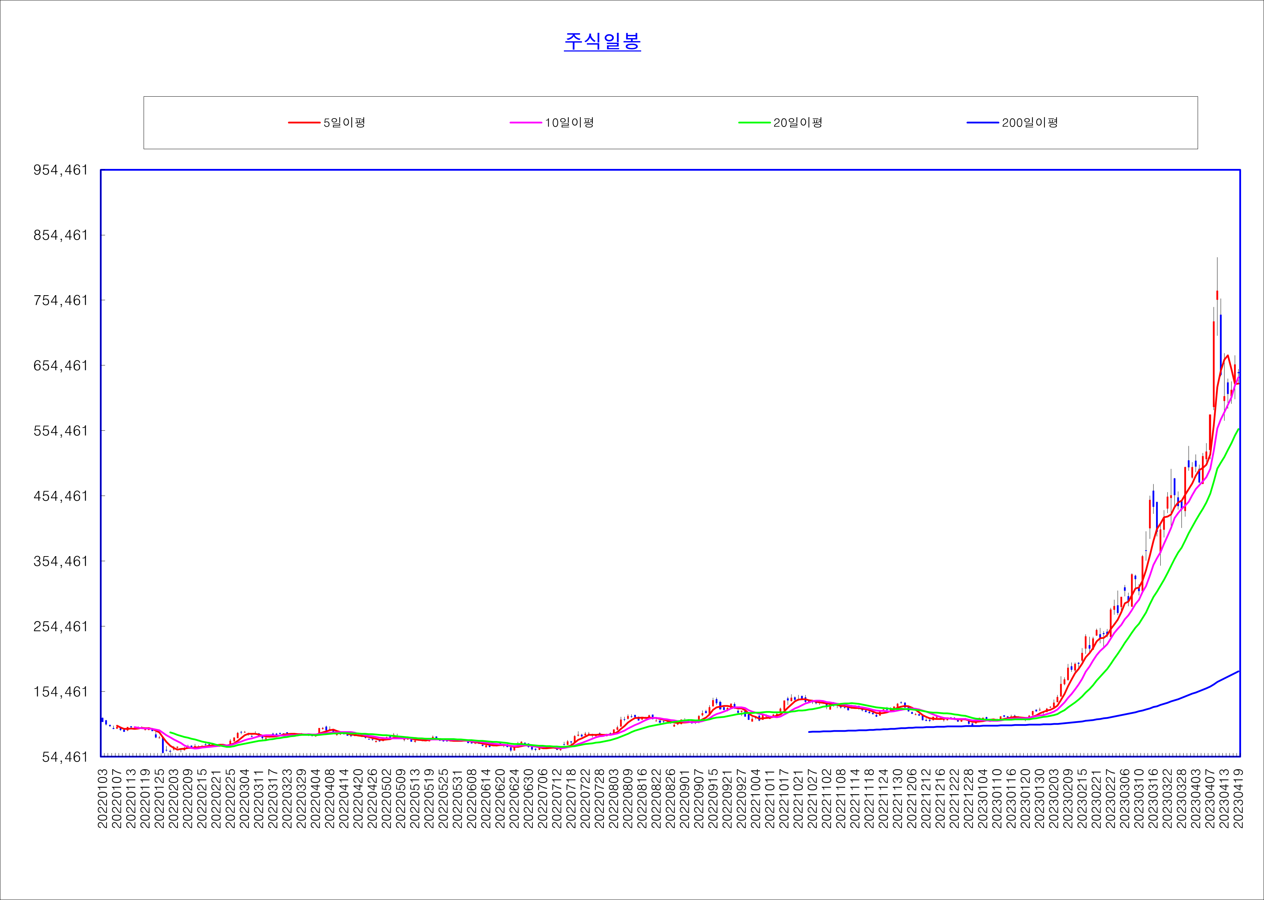Screen dimensions: 1264x900
Task: Click the end of the green 20-day line
Action: click(1239, 428)
